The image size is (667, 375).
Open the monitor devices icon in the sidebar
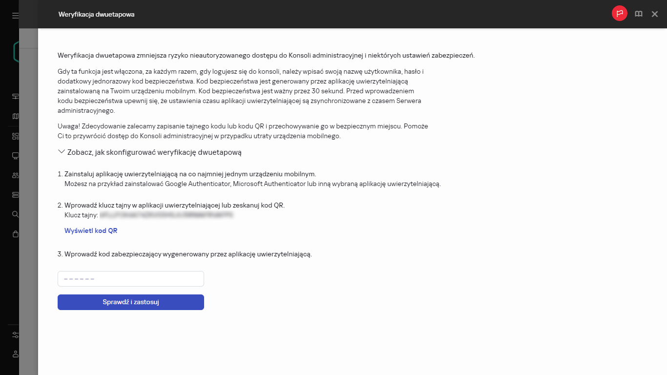pos(15,156)
